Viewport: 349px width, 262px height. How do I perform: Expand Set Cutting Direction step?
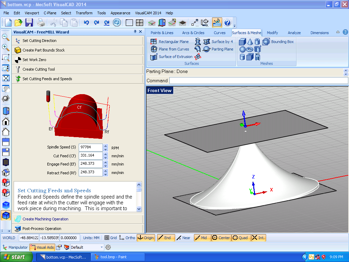tap(77, 41)
